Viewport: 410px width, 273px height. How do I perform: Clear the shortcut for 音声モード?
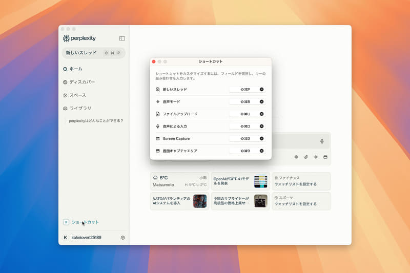261,101
